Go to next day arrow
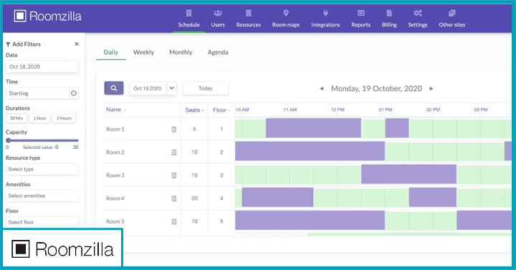 (431, 89)
